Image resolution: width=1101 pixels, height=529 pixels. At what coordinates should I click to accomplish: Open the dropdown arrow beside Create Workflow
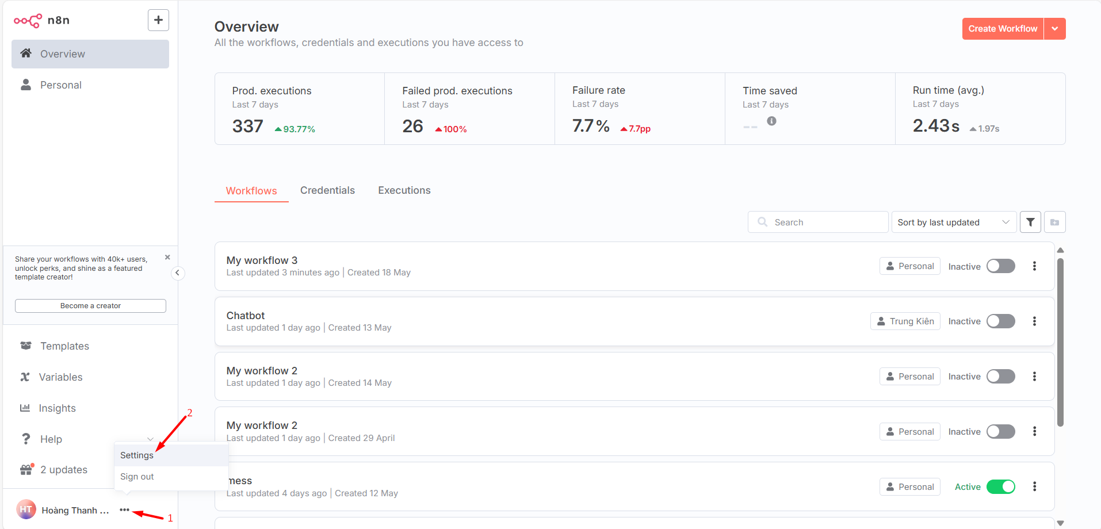coord(1055,29)
